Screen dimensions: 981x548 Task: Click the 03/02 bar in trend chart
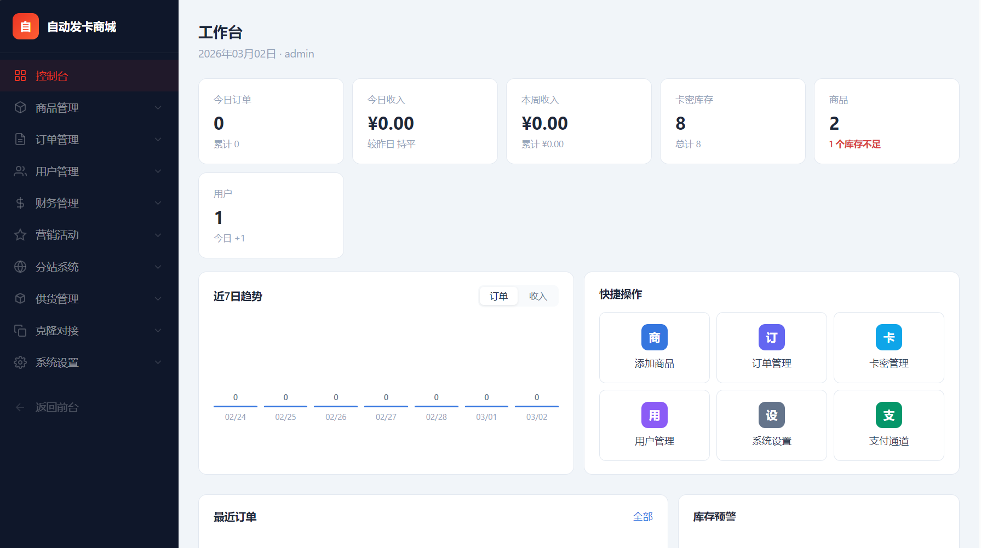(536, 406)
